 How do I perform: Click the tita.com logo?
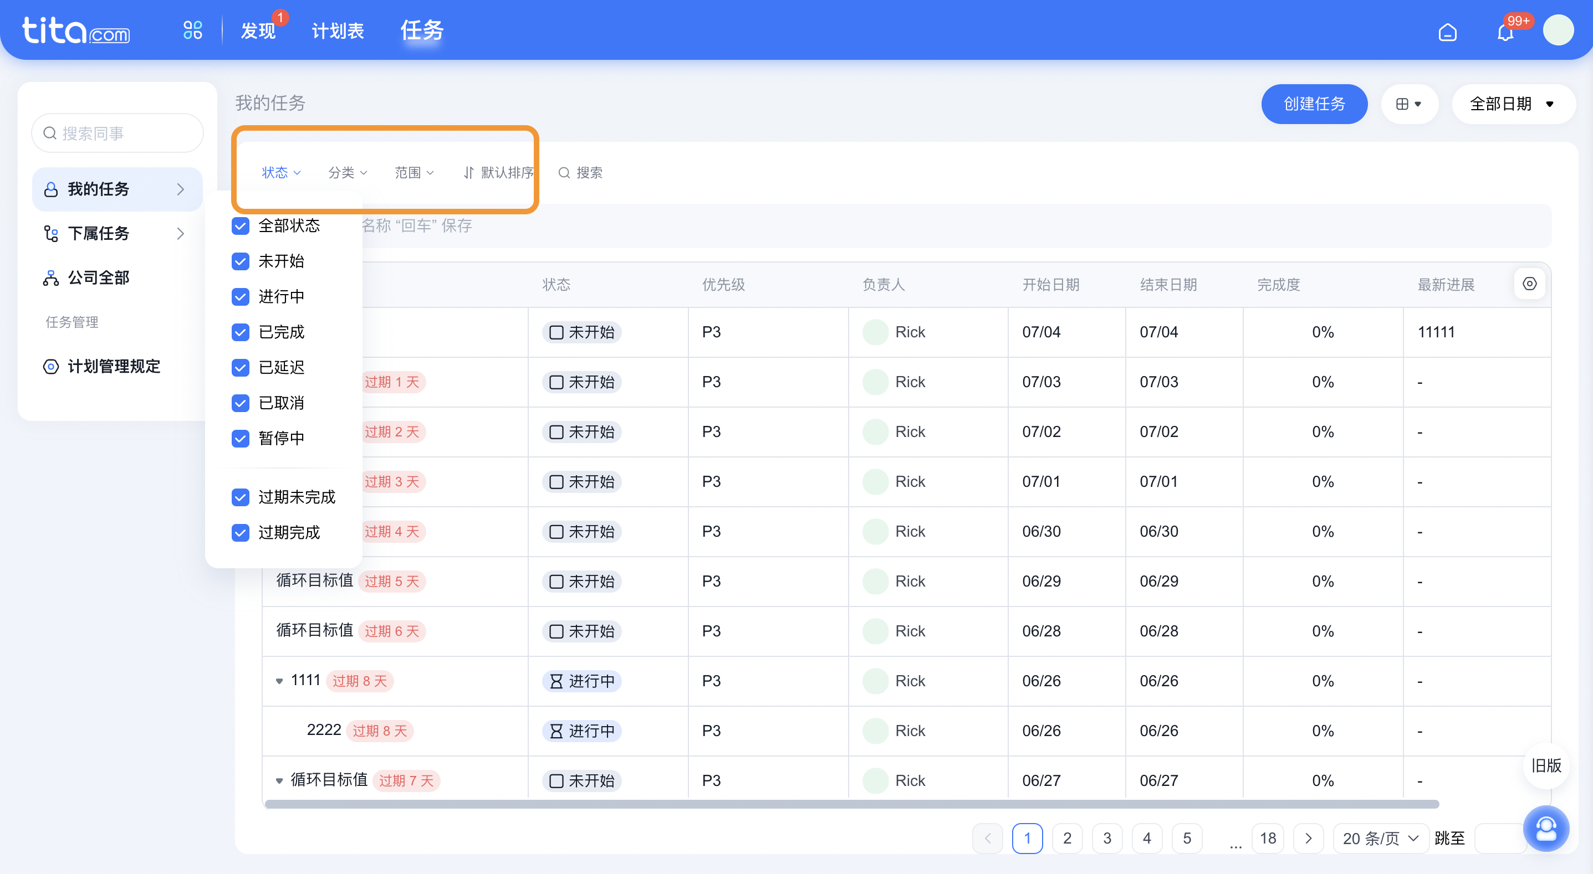coord(76,30)
